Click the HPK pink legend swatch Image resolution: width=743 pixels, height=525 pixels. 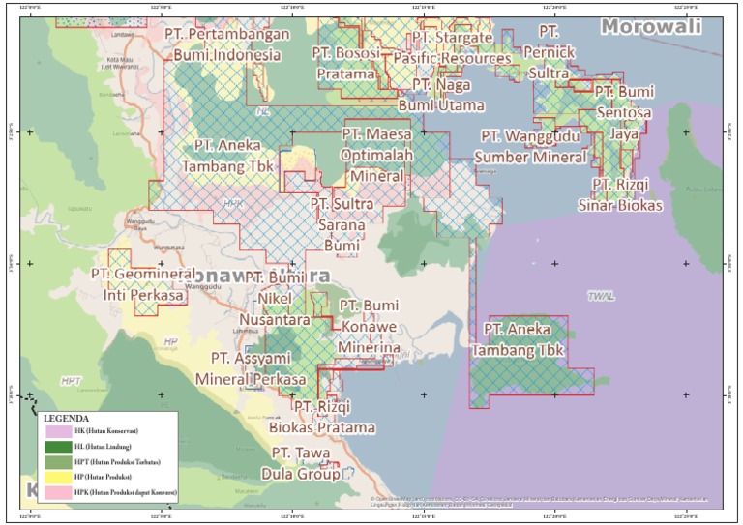59,493
